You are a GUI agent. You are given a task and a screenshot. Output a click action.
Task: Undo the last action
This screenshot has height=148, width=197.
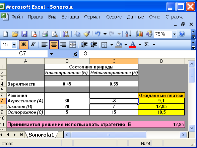point(98,34)
